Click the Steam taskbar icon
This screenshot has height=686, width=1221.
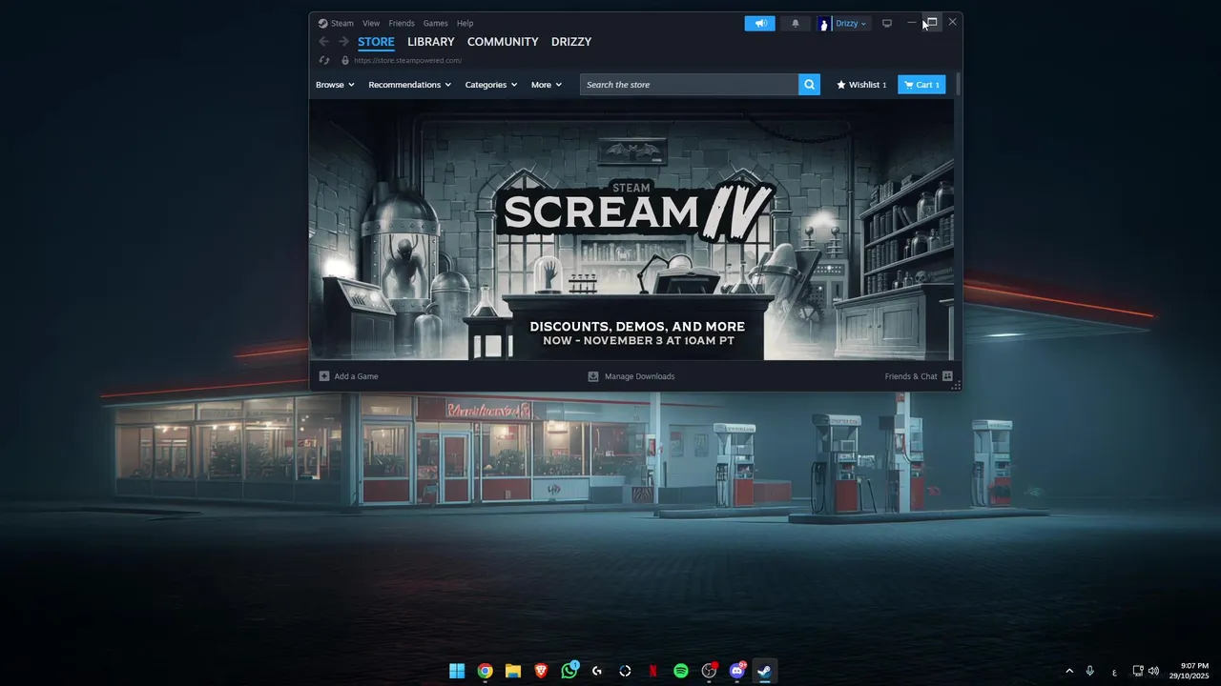[x=764, y=671]
